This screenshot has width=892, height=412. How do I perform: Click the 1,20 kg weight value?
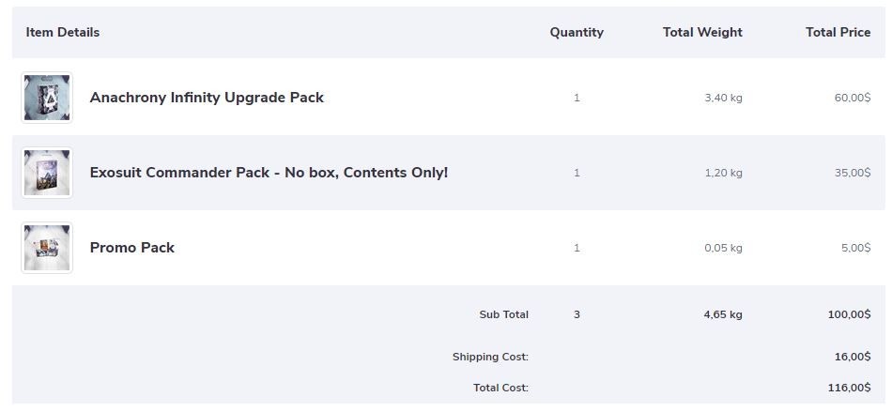click(x=723, y=173)
